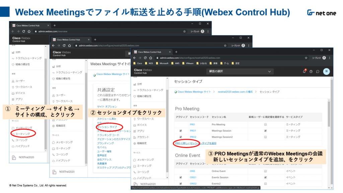Toggle ONS1 active checkbox

click(x=181, y=178)
